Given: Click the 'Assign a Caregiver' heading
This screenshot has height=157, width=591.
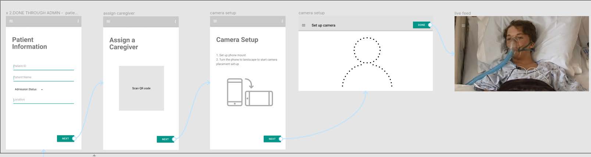Looking at the screenshot, I should point(124,44).
